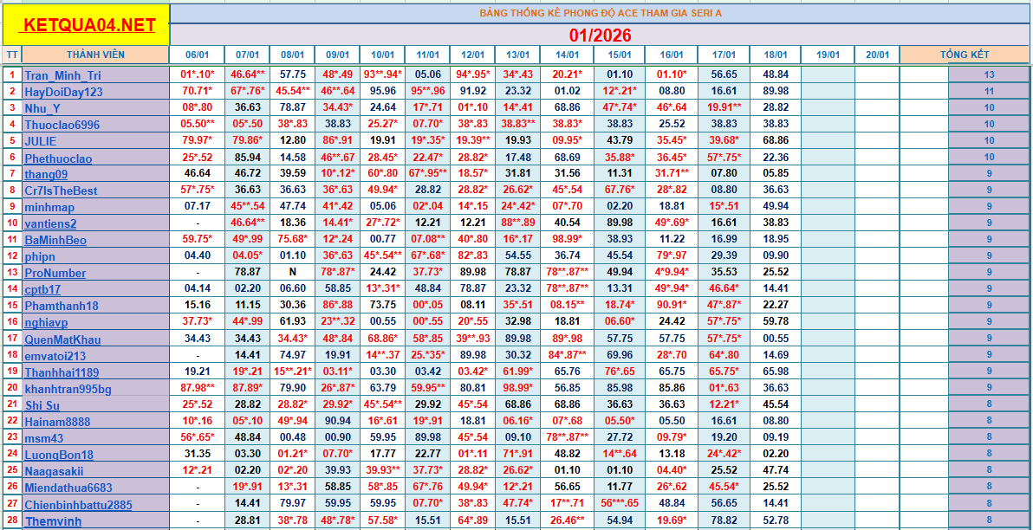This screenshot has height=530, width=1033.
Task: Select the 09/01 date header
Action: 337,55
